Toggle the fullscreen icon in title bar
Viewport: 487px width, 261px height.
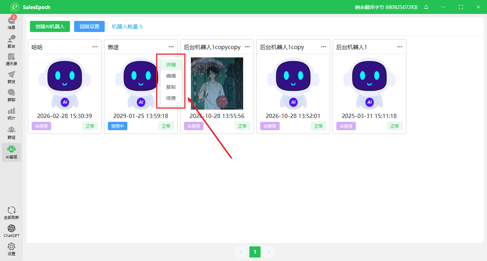point(461,7)
